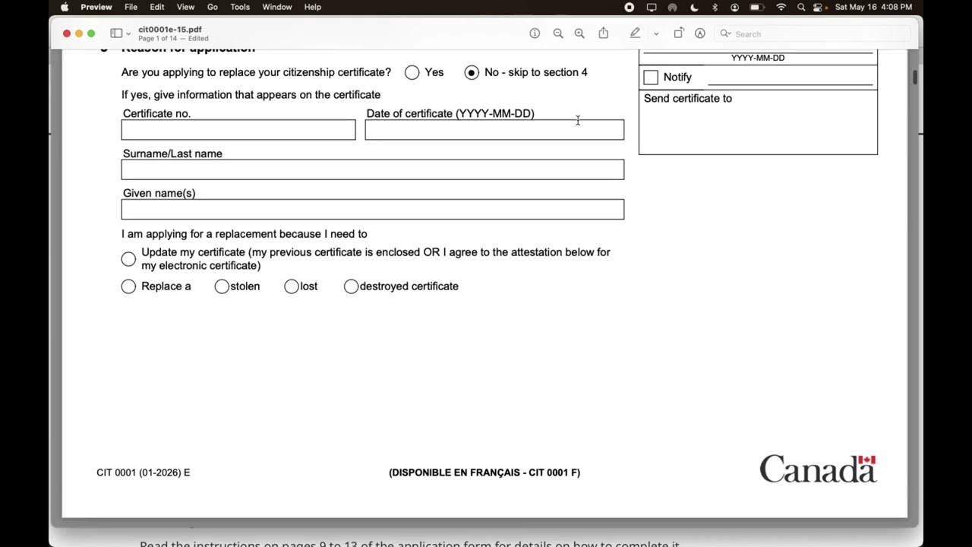
Task: Toggle the sidebar view button
Action: tap(116, 33)
